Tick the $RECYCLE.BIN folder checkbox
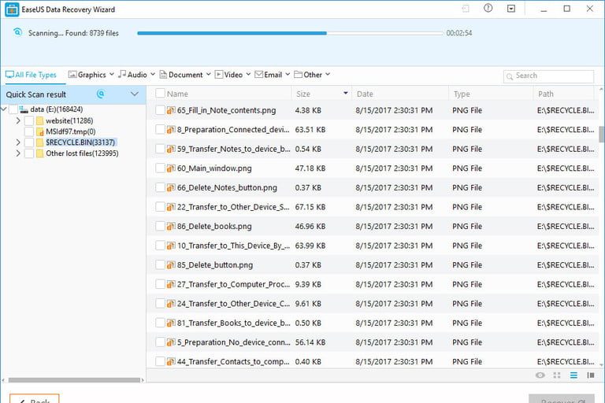Viewport: 605px width, 403px height. click(29, 142)
